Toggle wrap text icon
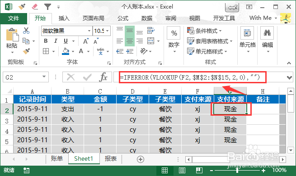The width and height of the screenshot is (296, 176). click(151, 31)
